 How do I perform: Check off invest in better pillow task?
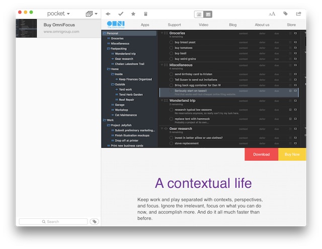(171, 138)
